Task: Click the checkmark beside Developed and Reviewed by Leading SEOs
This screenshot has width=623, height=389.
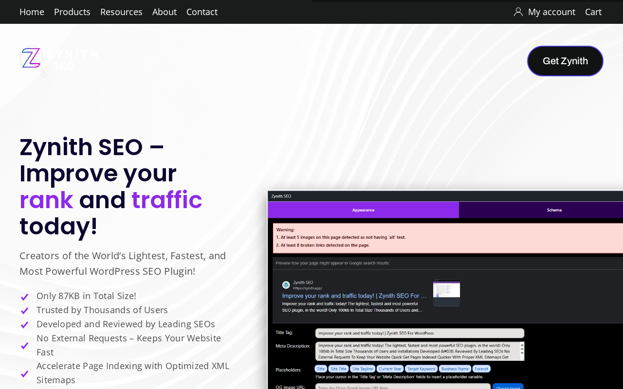Action: (24, 324)
